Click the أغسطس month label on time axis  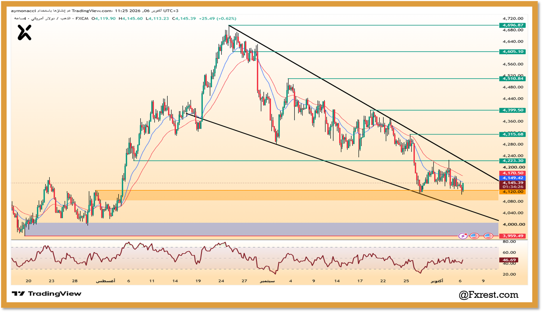(105, 281)
